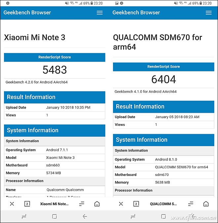Screen dimensions: 218x223
Task: Open browser options icon beside QUALCOMM S title
Action: (x=191, y=204)
